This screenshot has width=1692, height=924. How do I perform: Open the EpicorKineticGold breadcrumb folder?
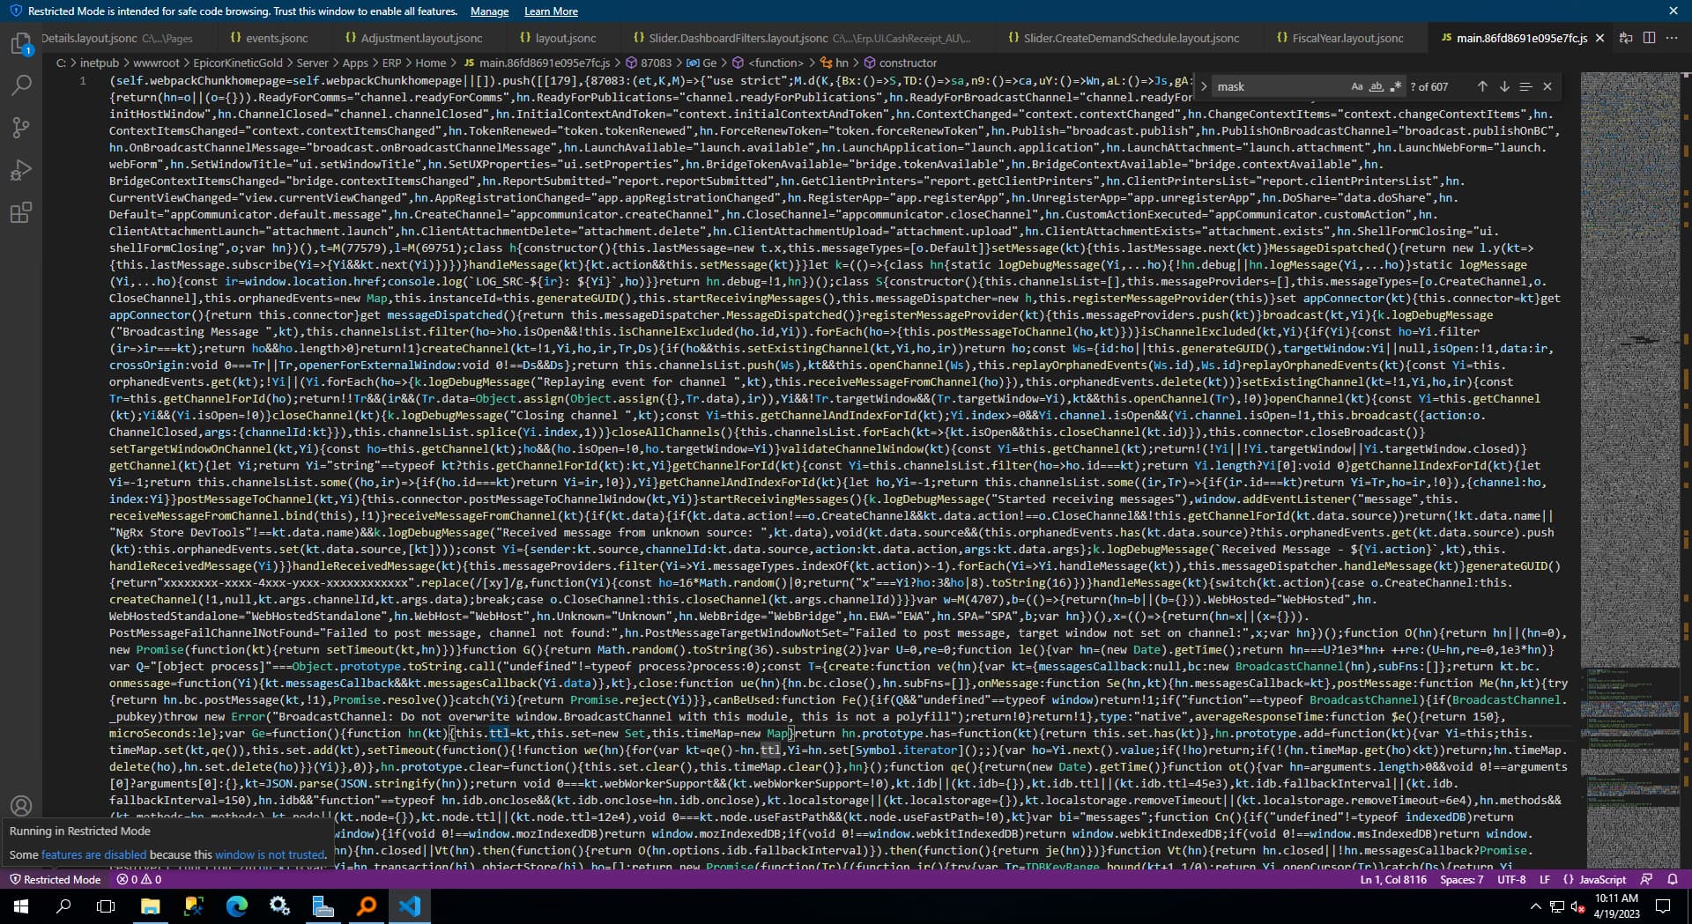pos(238,63)
